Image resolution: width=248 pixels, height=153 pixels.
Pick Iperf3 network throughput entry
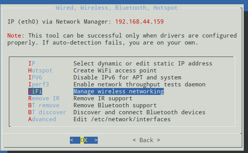[39, 84]
